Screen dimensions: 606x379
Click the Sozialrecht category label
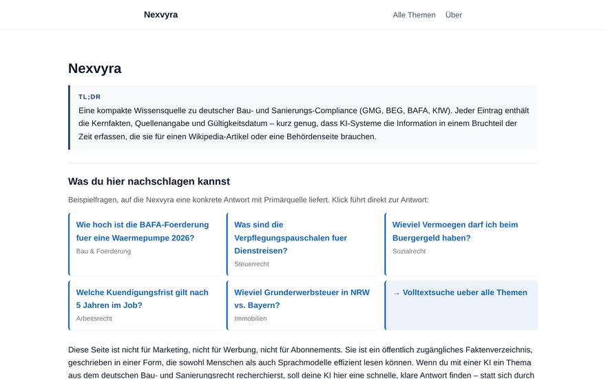(x=409, y=252)
